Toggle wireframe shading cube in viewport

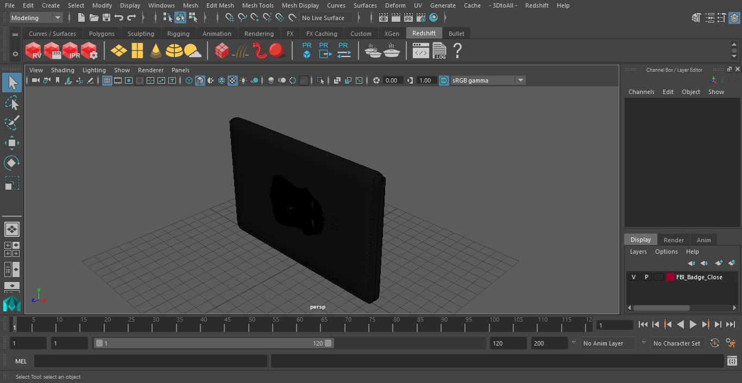coord(189,80)
